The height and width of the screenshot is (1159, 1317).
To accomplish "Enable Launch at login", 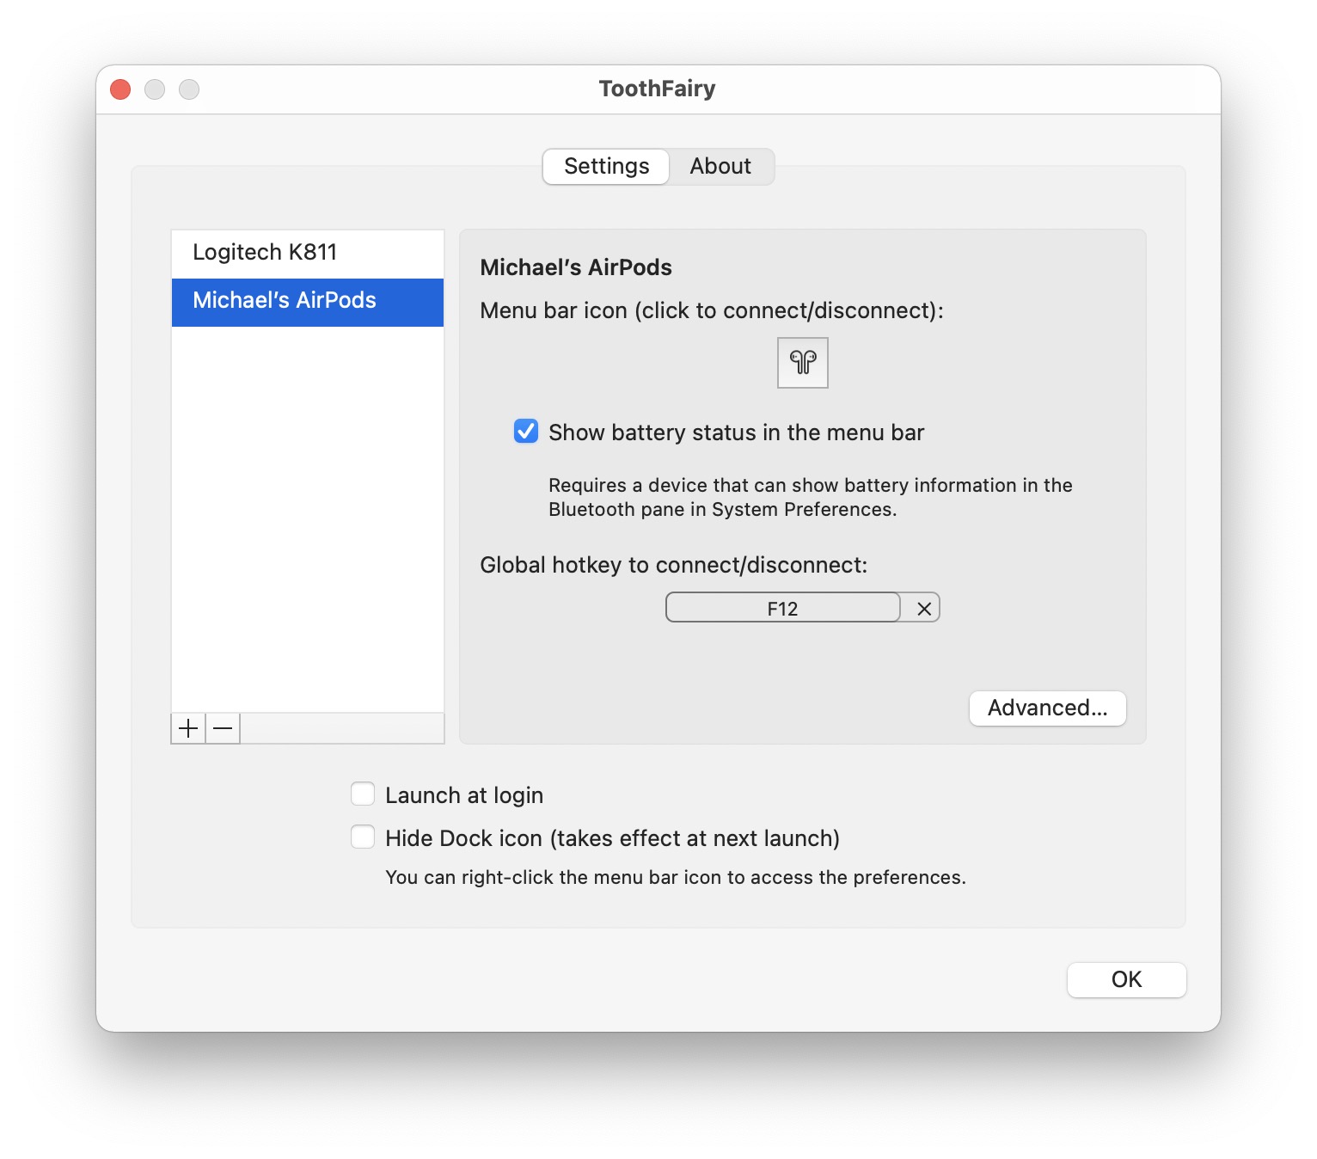I will coord(363,794).
